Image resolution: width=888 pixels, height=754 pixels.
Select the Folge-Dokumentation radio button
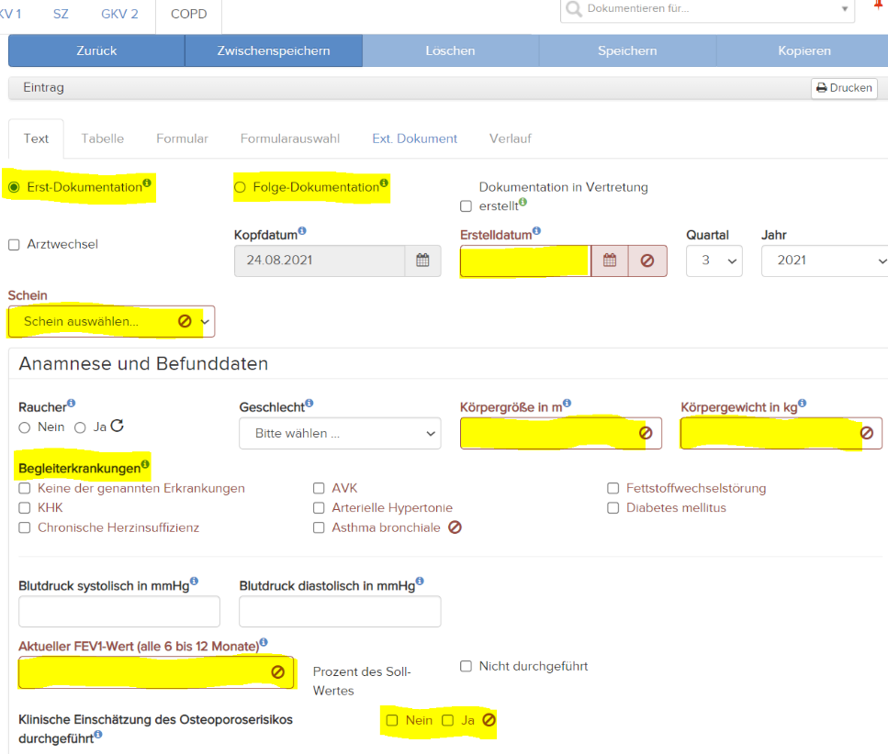240,186
